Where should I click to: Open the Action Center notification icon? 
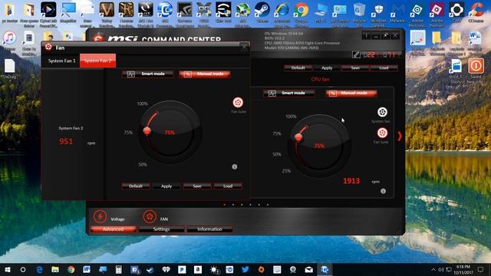pos(481,269)
